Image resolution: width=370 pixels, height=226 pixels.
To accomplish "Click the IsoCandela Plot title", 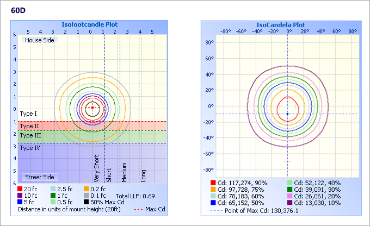I will pyautogui.click(x=280, y=25).
